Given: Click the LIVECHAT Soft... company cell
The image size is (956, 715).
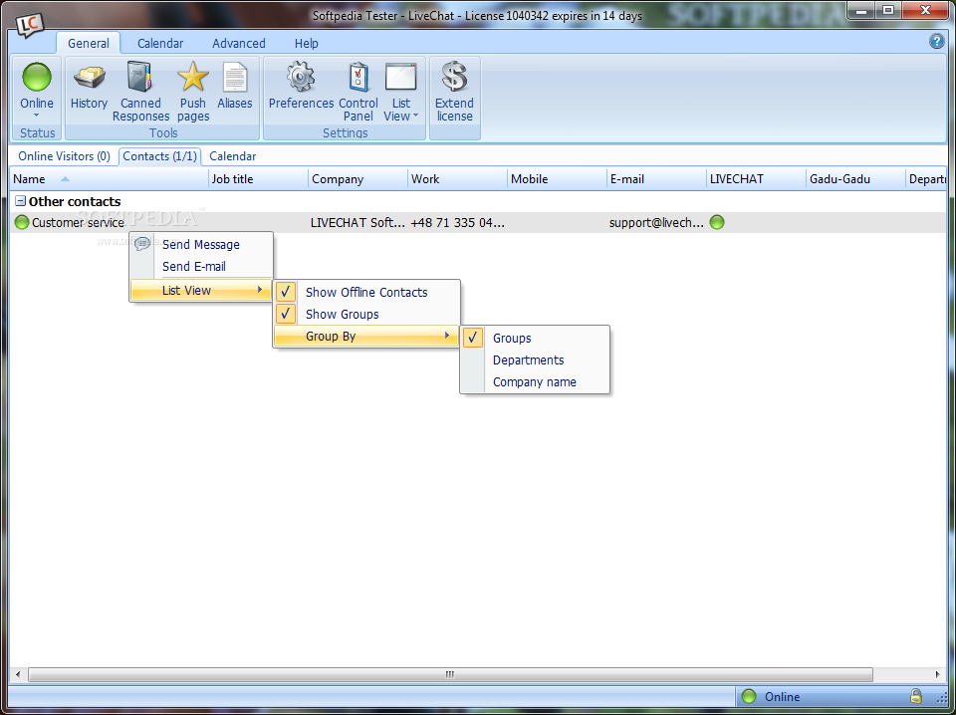Looking at the screenshot, I should tap(358, 222).
